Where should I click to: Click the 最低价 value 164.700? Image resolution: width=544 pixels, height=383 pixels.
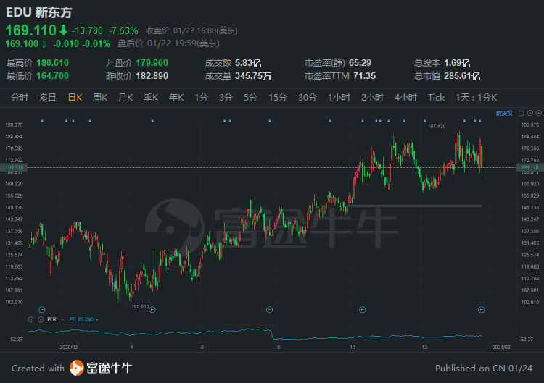(x=53, y=76)
